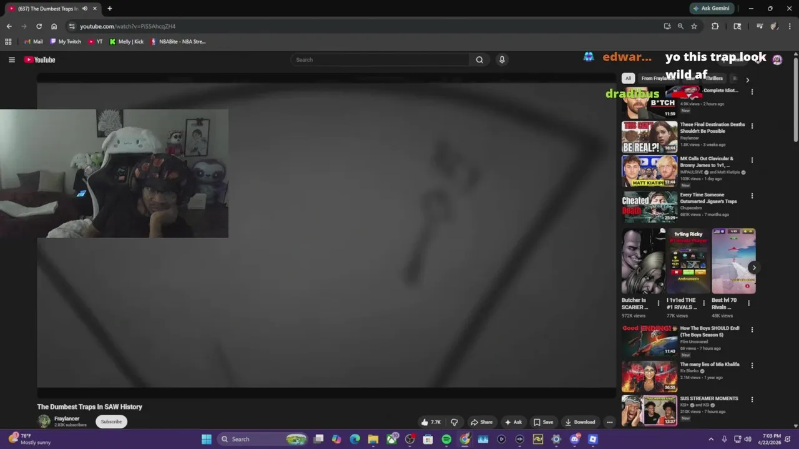
Task: Open the Chrome home page button
Action: 54,26
